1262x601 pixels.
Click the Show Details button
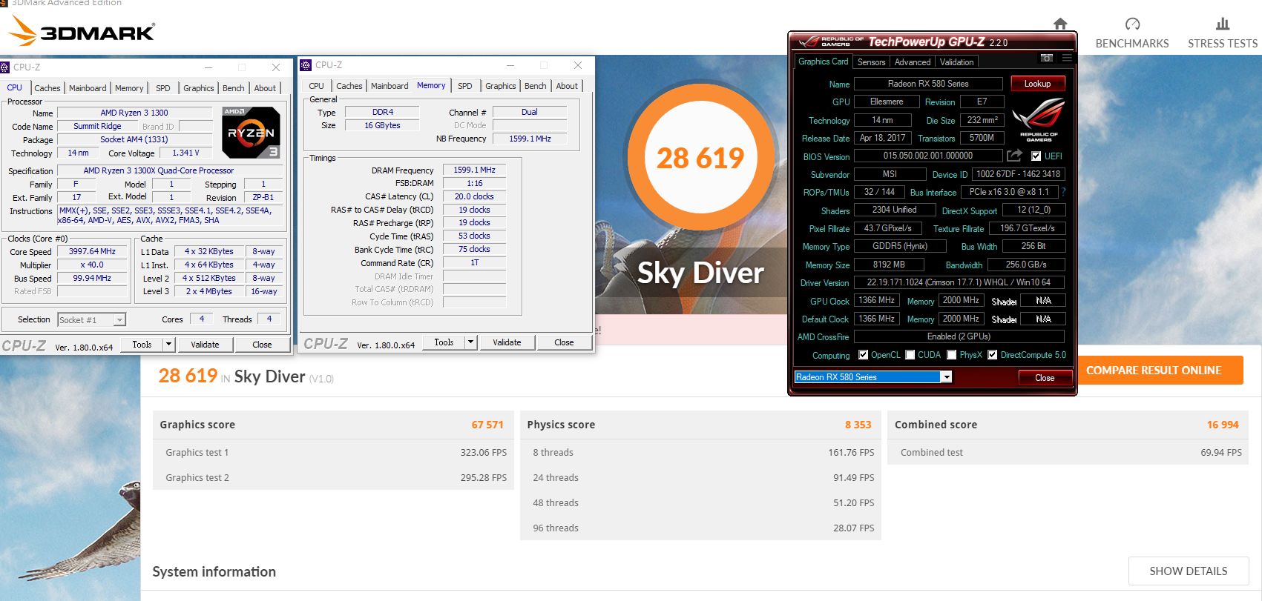pyautogui.click(x=1189, y=571)
